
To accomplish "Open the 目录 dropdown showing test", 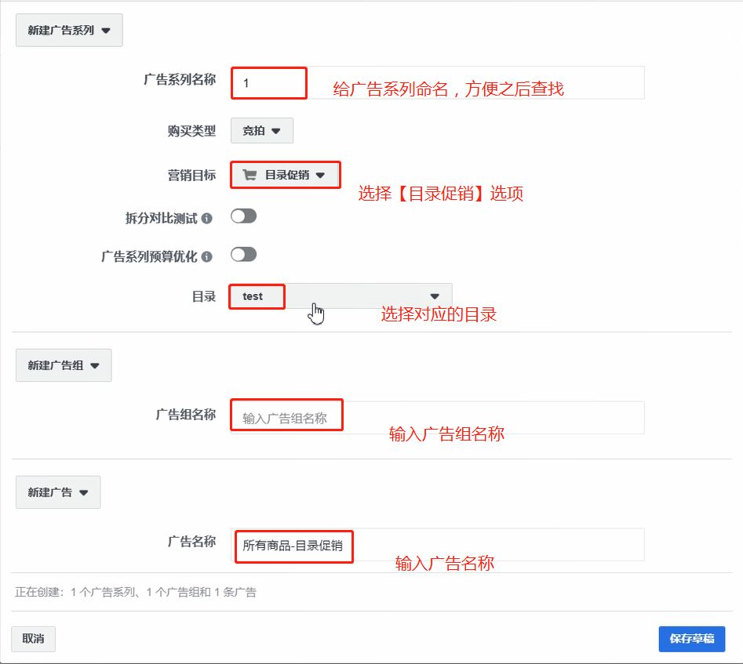I will (x=341, y=296).
